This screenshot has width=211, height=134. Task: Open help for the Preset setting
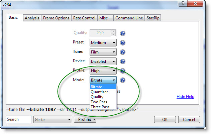point(123,43)
